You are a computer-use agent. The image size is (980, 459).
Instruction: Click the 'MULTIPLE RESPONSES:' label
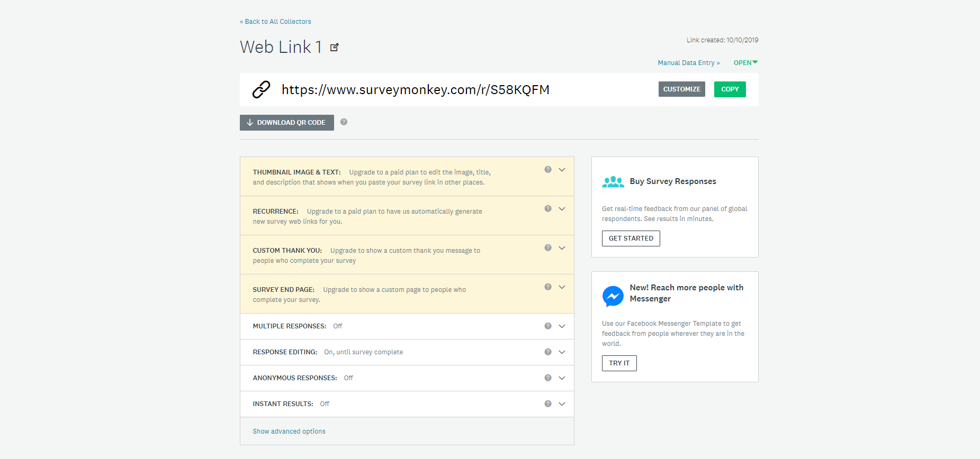point(290,326)
